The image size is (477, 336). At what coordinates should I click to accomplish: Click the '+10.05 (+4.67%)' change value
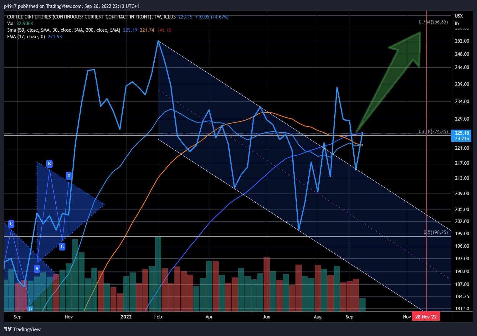212,17
